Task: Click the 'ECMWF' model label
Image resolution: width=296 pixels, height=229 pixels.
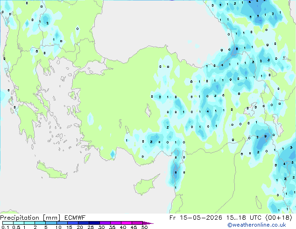Action: [x=75, y=218]
